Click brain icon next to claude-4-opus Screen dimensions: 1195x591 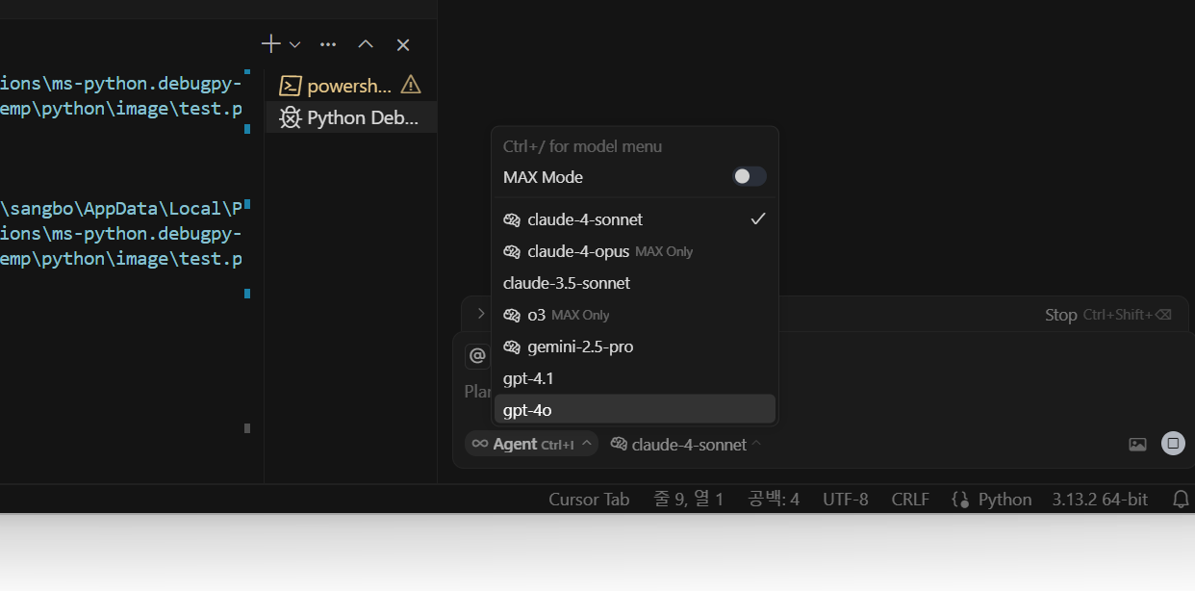point(512,251)
